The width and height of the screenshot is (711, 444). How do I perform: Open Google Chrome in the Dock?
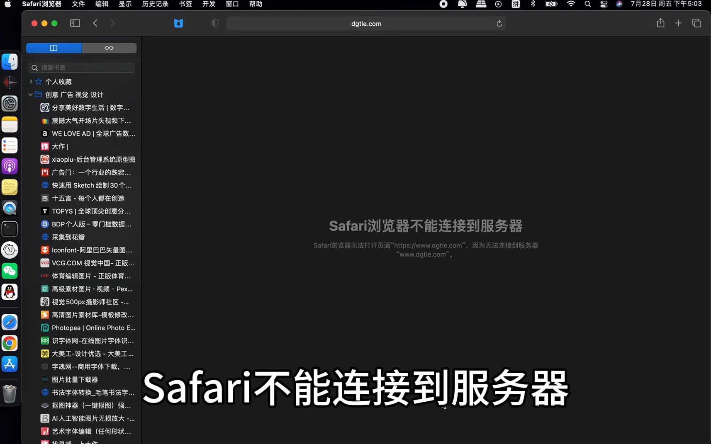coord(10,343)
